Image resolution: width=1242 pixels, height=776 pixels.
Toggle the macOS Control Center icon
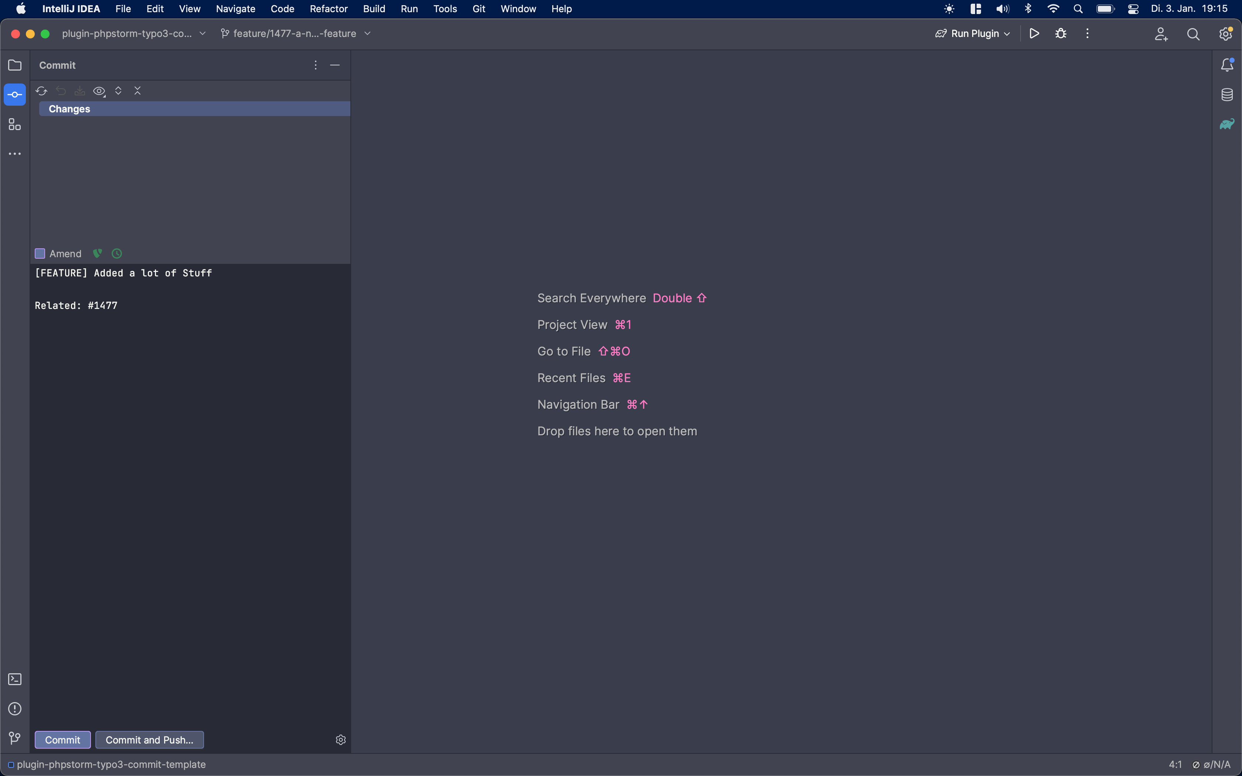coord(1133,9)
